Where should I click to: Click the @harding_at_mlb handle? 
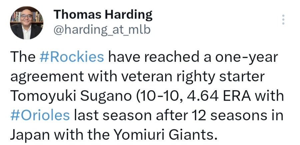pyautogui.click(x=102, y=30)
